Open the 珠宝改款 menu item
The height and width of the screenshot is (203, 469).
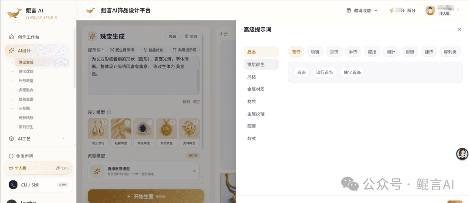click(x=26, y=72)
